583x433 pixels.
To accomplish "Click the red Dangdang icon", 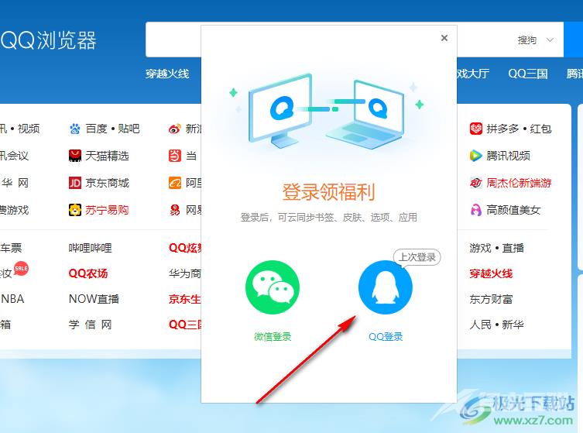I will (175, 156).
